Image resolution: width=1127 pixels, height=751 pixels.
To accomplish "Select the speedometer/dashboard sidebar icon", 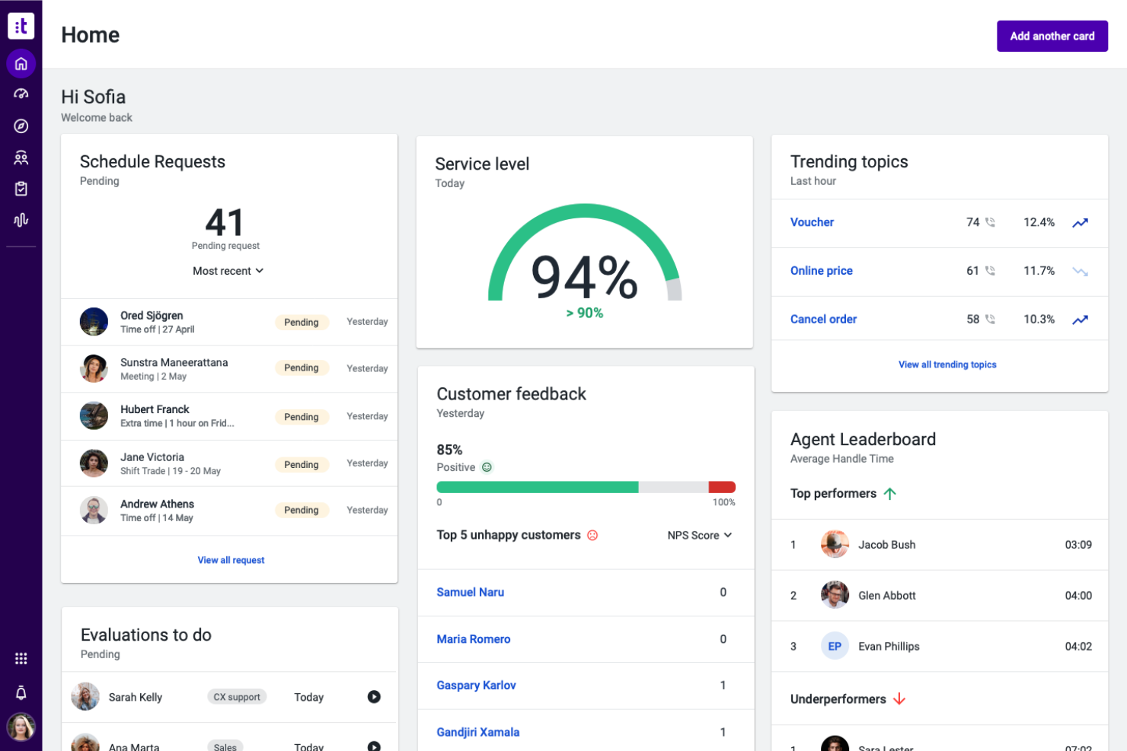I will click(x=21, y=94).
